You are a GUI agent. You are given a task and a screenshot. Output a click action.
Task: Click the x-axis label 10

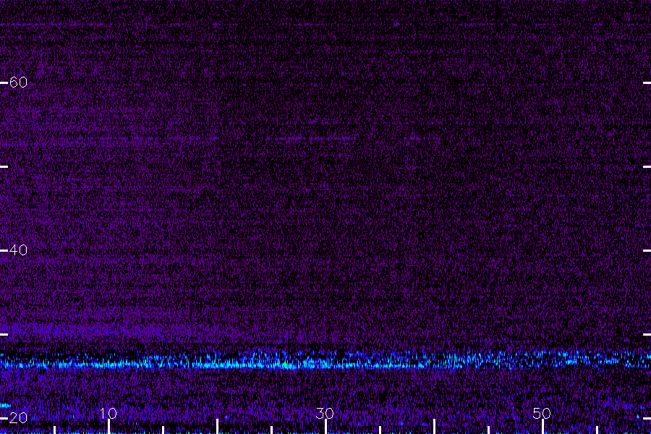point(109,413)
